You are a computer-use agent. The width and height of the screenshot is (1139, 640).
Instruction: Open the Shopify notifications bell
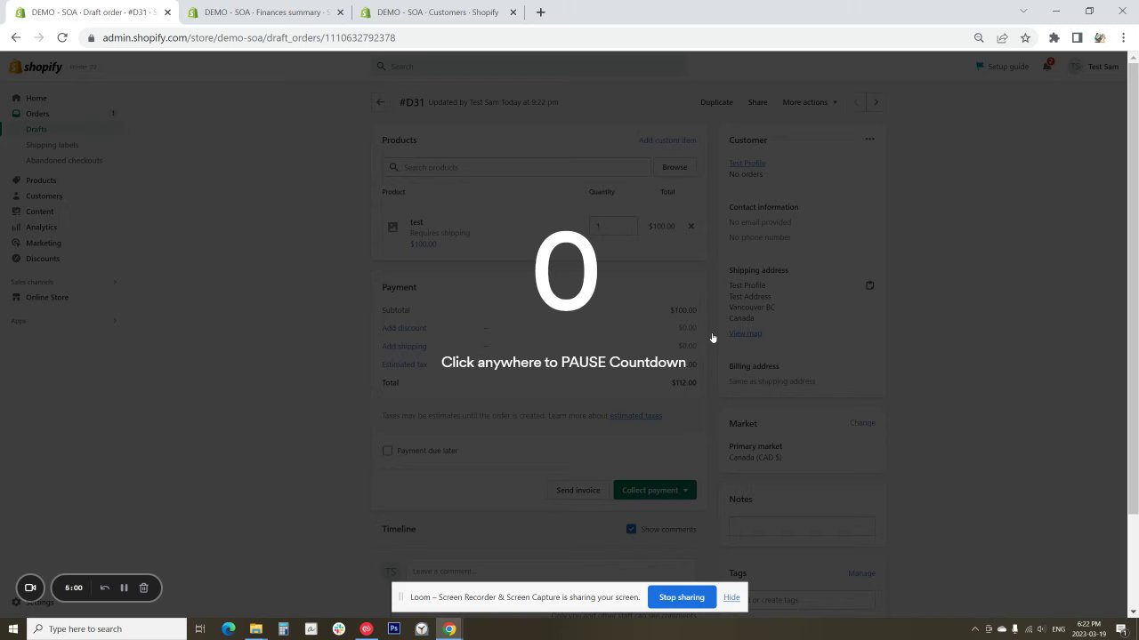coord(1047,67)
